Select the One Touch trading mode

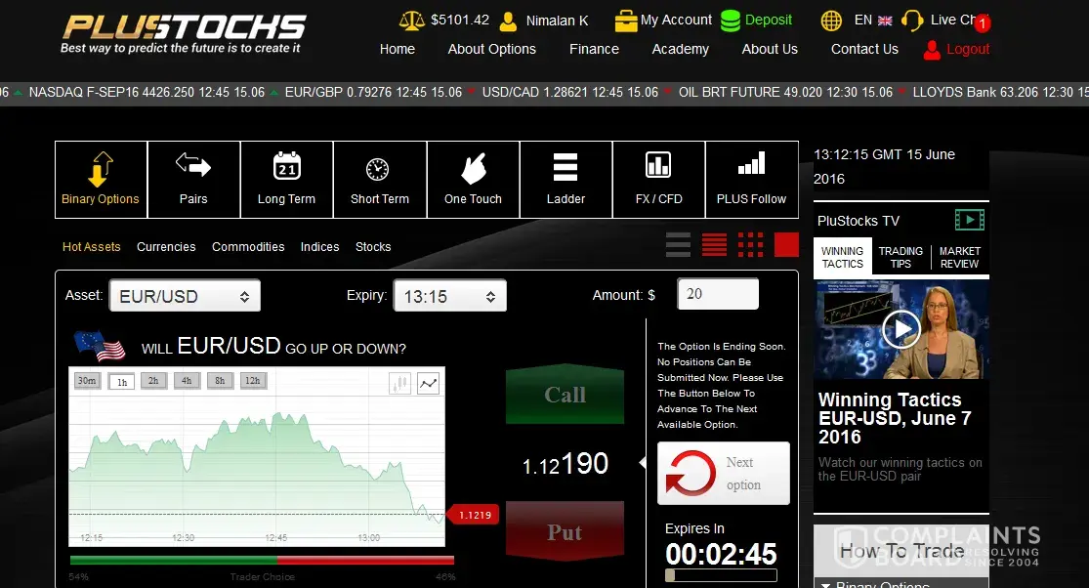click(x=473, y=180)
